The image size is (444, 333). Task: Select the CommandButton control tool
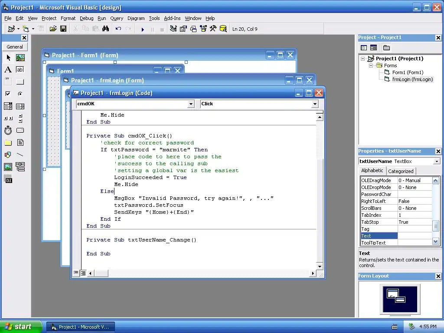tap(20, 82)
